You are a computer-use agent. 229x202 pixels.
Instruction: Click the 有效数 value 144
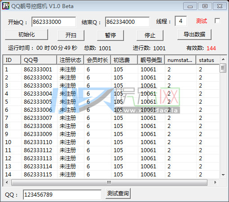click(211, 48)
